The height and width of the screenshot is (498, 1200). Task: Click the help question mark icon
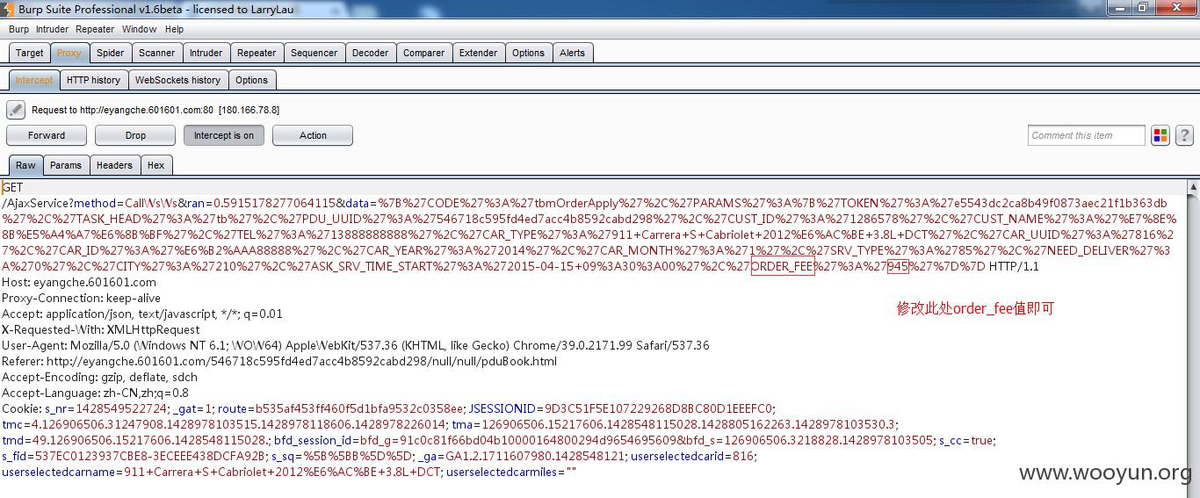[x=1184, y=135]
